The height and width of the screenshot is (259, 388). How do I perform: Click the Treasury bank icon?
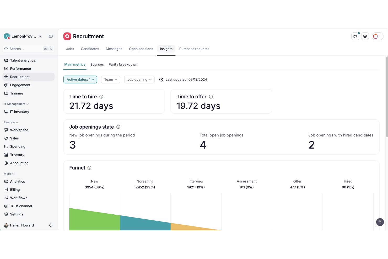pyautogui.click(x=6, y=155)
